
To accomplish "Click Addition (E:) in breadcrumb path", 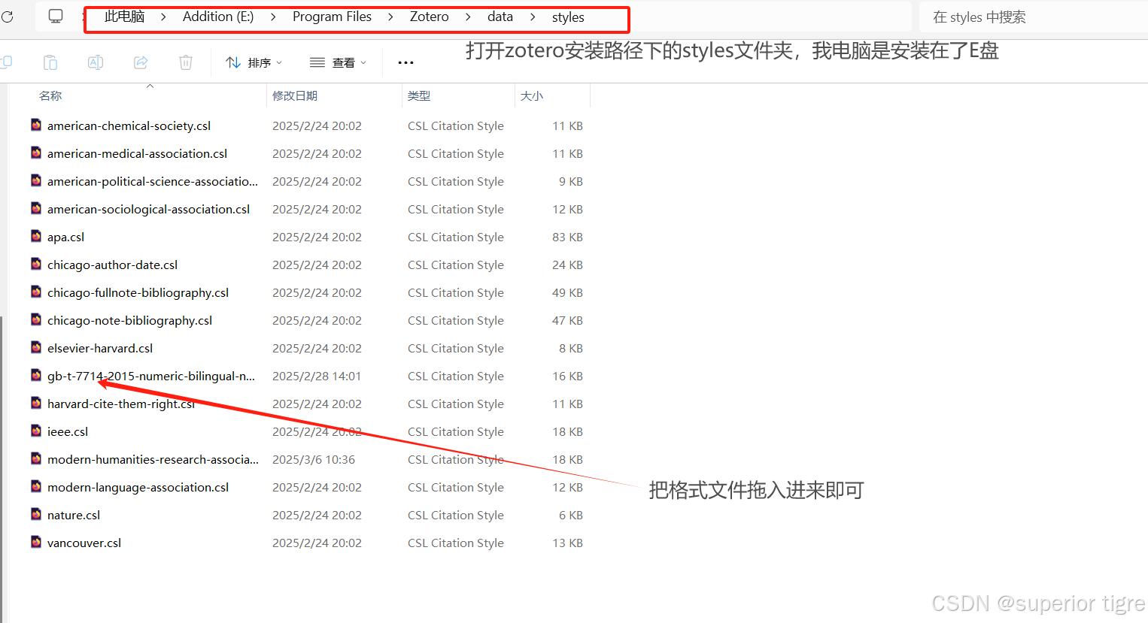I will [218, 17].
